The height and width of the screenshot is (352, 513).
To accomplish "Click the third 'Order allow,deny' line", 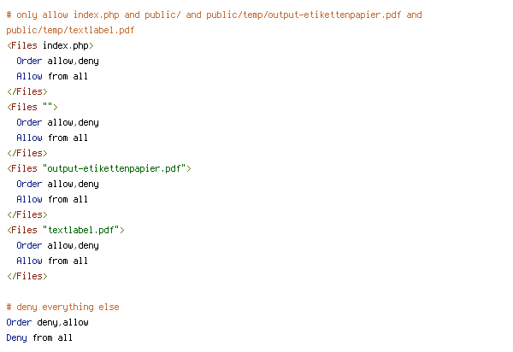I will point(57,184).
